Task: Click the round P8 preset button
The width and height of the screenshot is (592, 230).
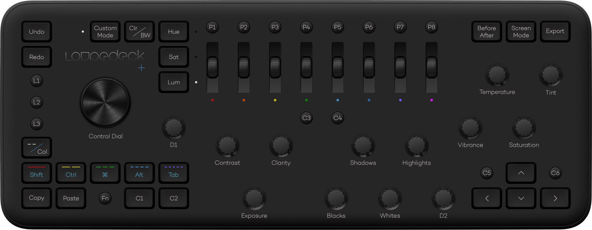Action: tap(431, 27)
